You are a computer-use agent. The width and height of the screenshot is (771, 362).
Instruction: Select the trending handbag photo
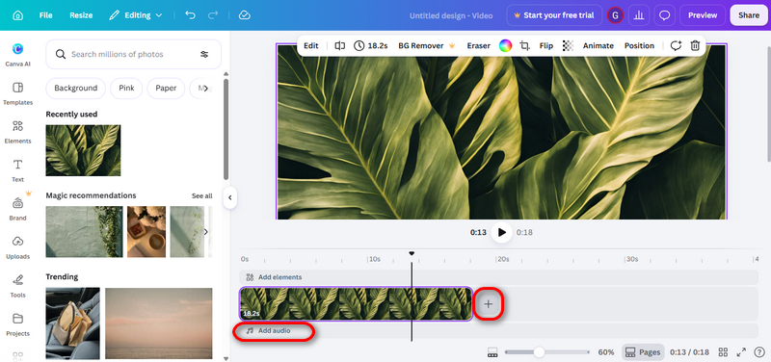click(x=73, y=323)
